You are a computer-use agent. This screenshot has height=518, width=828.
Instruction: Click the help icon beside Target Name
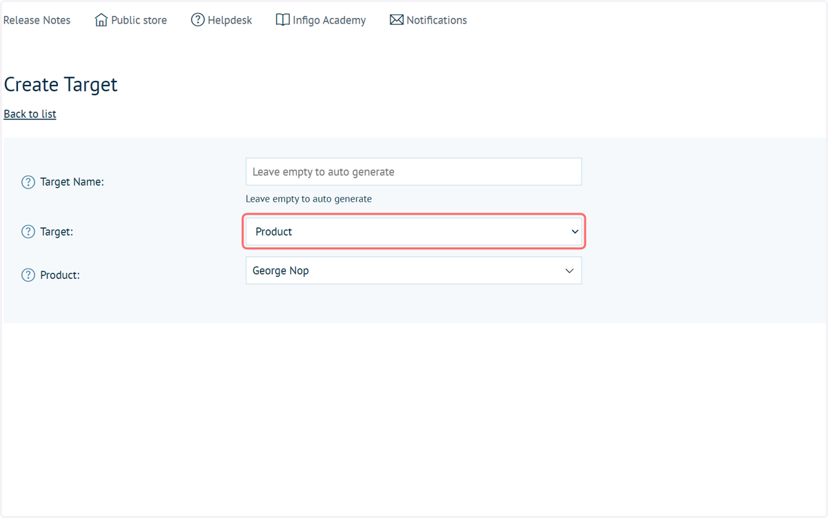28,182
